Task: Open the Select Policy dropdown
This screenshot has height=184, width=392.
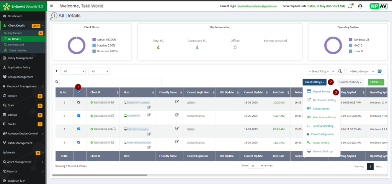Action: pos(320,71)
